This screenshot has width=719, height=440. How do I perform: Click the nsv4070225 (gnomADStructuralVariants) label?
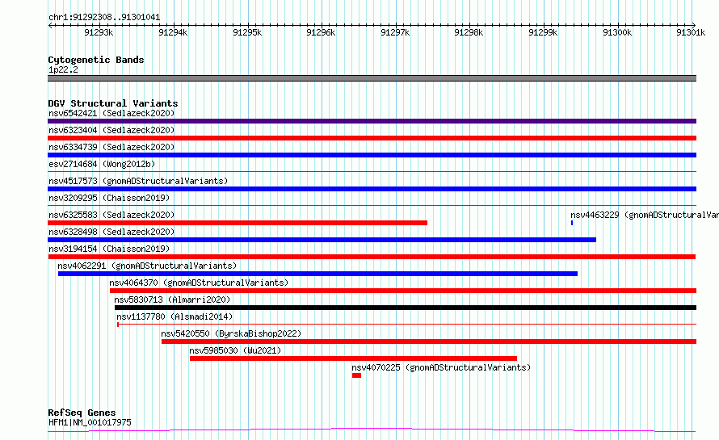tap(441, 367)
